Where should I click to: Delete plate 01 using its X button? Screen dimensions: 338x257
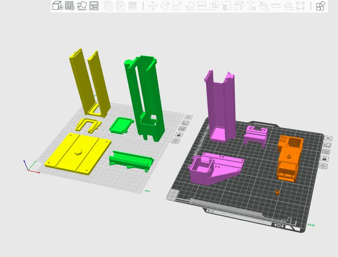point(189,117)
